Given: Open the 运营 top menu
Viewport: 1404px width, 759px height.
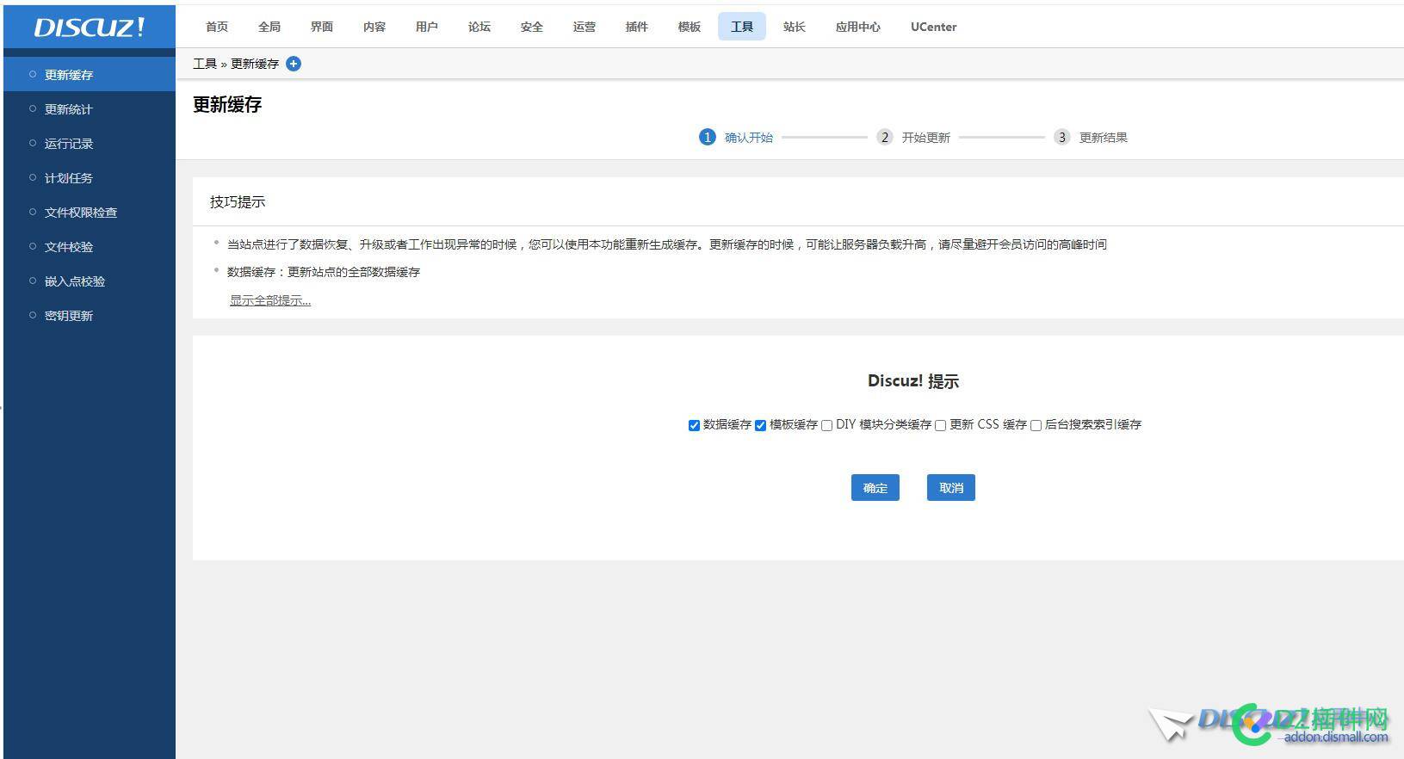Looking at the screenshot, I should click(584, 27).
